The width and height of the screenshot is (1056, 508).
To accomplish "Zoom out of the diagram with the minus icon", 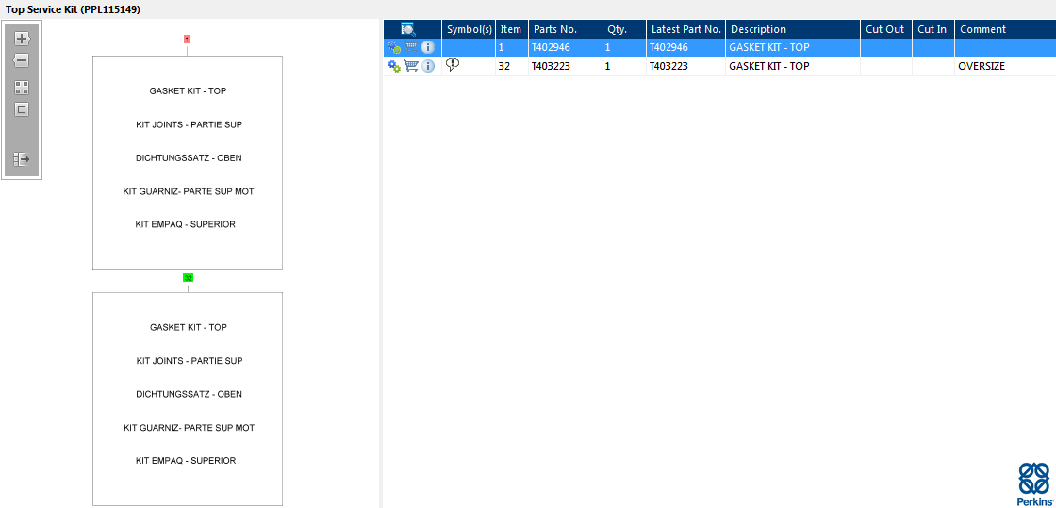I will [x=22, y=60].
